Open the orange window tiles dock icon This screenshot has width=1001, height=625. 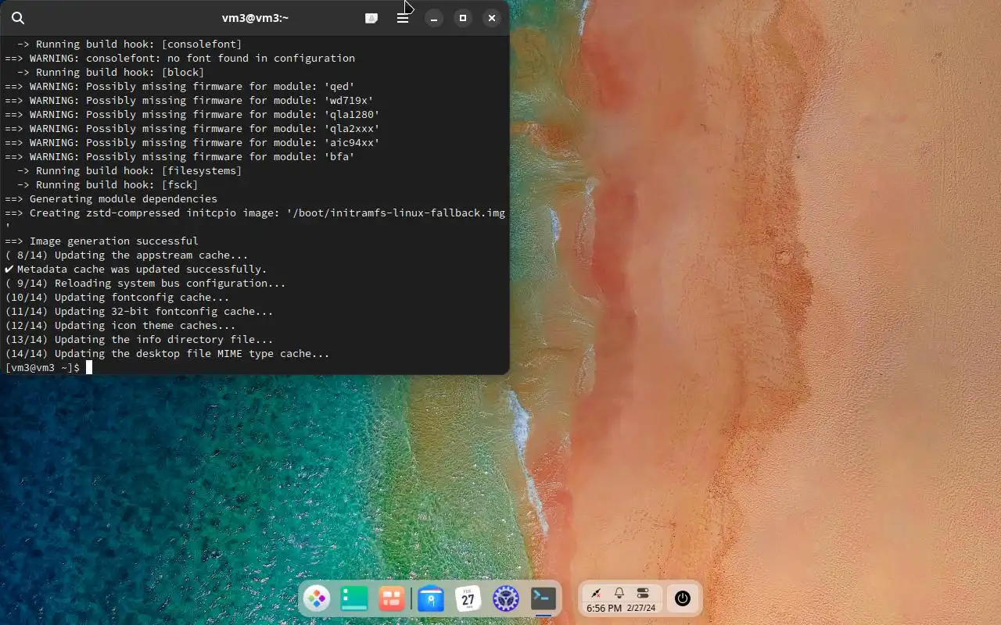pos(392,599)
